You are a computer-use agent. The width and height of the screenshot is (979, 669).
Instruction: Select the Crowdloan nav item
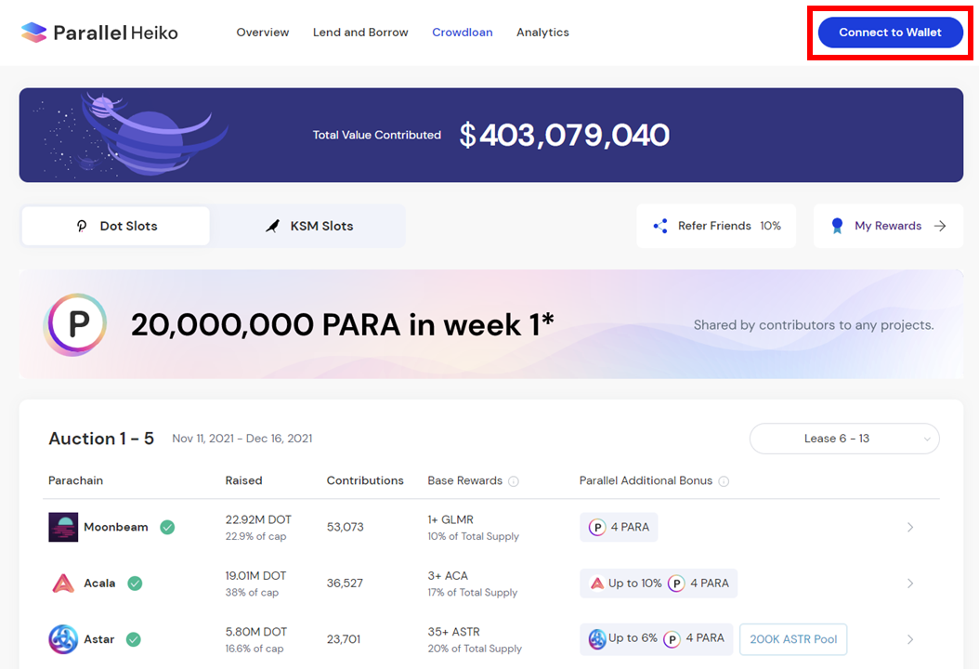pos(462,33)
